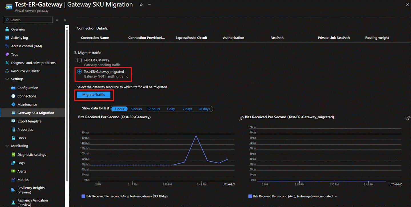
Task: Open Access control (IAM) from sidebar
Action: (26, 46)
